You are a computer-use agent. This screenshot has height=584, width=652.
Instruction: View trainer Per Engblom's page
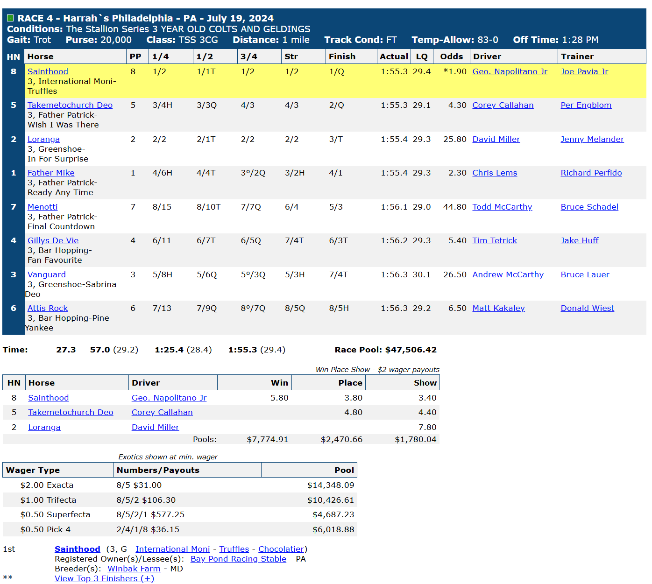tap(586, 105)
